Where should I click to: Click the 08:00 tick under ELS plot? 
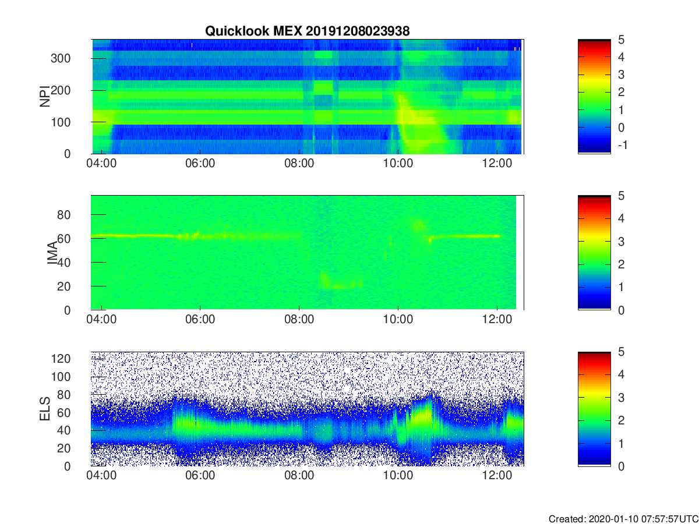[299, 476]
